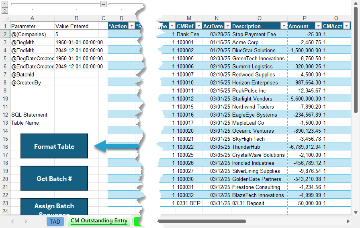Click the BlazeTech Innovations cell
Viewport: 360px width, 228px height.
click(x=259, y=195)
